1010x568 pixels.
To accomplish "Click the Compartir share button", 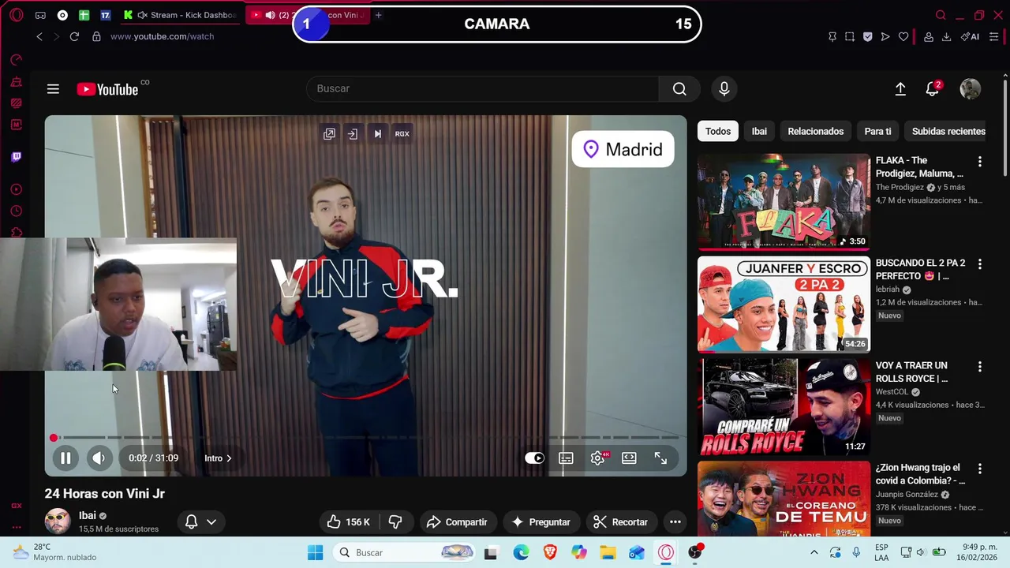I will [x=458, y=521].
